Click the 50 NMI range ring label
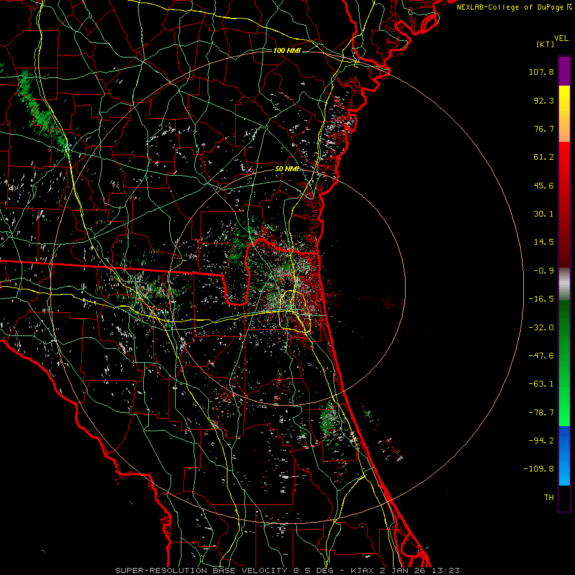The height and width of the screenshot is (575, 575). pyautogui.click(x=287, y=169)
